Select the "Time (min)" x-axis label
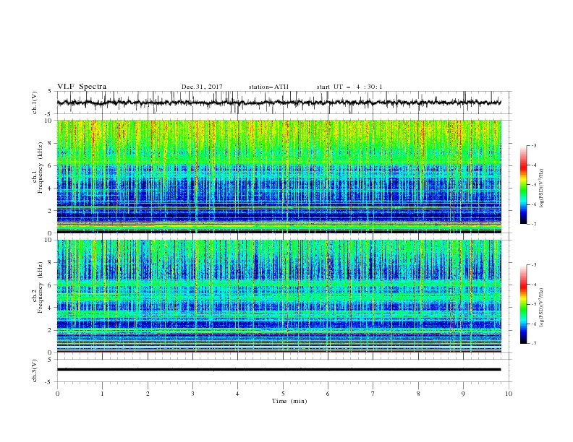This screenshot has height=442, width=573. click(289, 401)
